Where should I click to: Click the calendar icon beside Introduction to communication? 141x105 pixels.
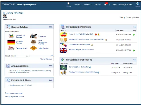[106, 40]
